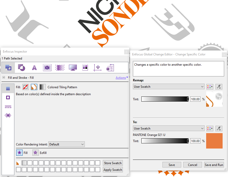
Task: Click the 1 Path Selected text
Action: [12, 58]
